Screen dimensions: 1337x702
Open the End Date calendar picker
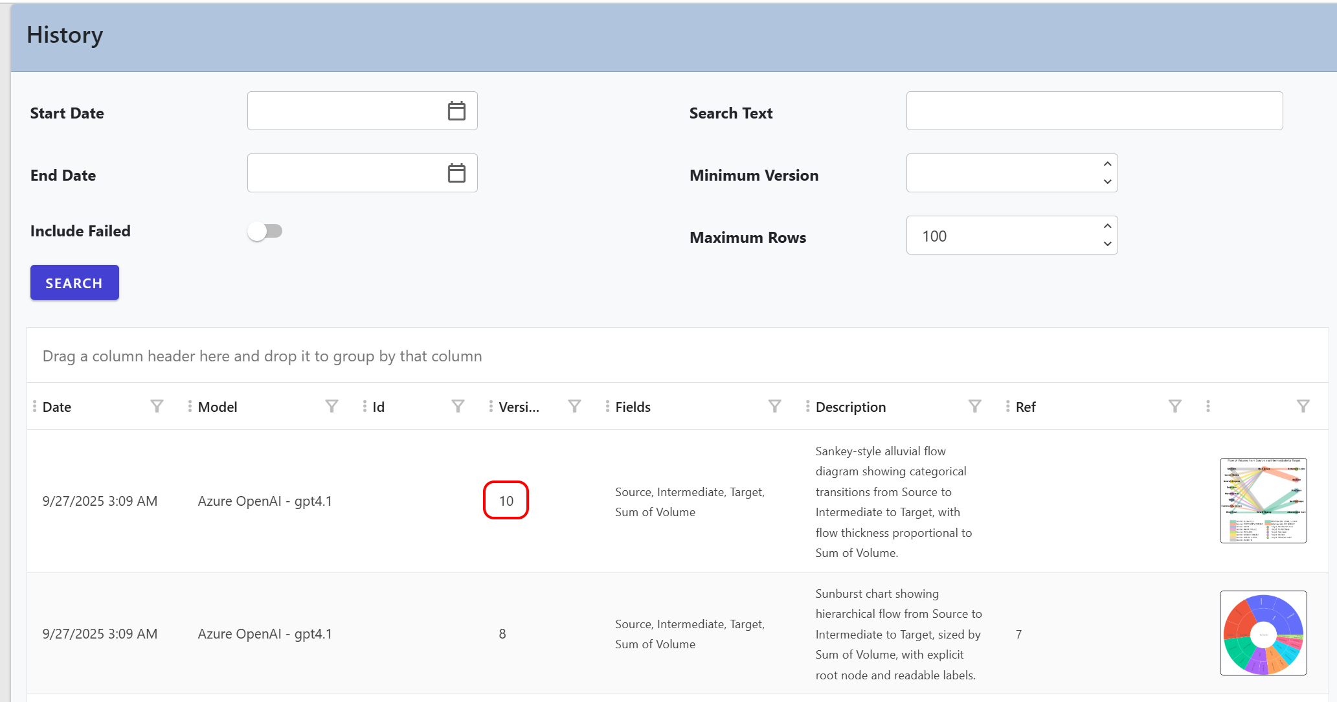pos(456,173)
